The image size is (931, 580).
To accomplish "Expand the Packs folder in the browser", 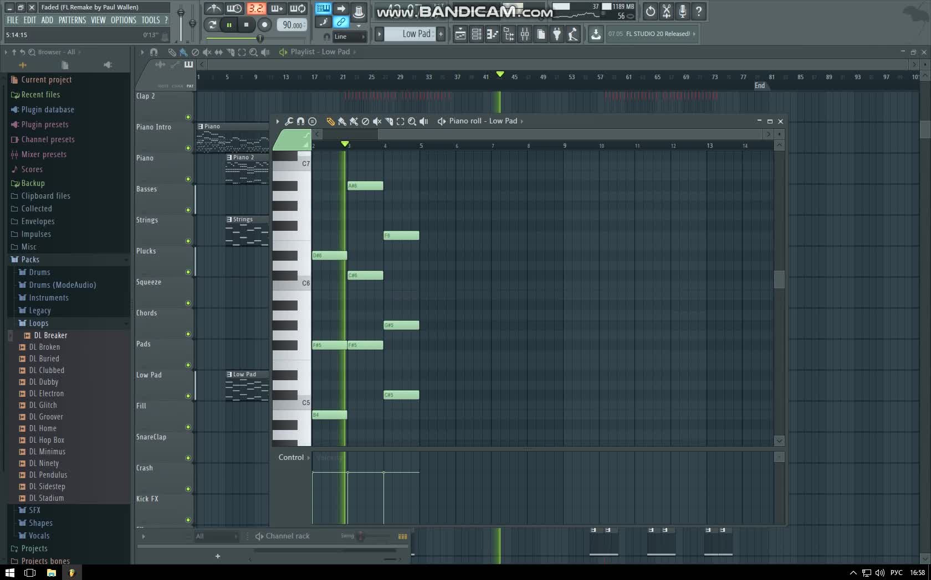I will coord(30,260).
